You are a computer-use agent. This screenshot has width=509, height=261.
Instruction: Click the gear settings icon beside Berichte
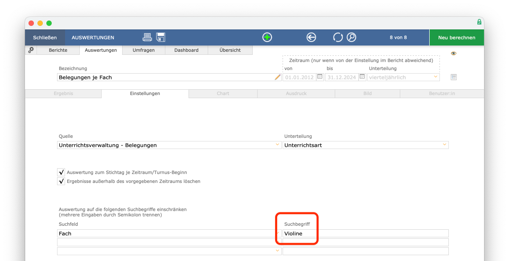point(31,50)
